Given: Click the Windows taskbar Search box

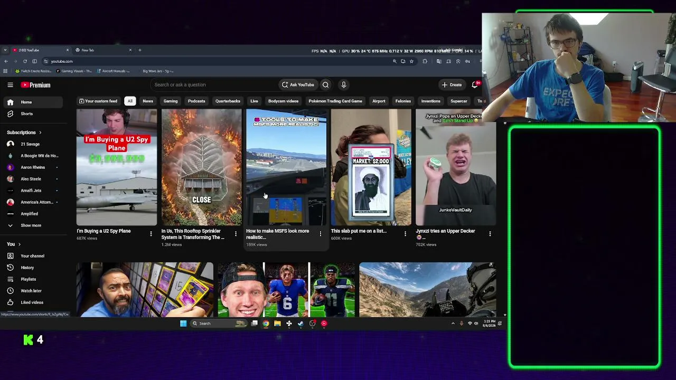Looking at the screenshot, I should point(219,324).
